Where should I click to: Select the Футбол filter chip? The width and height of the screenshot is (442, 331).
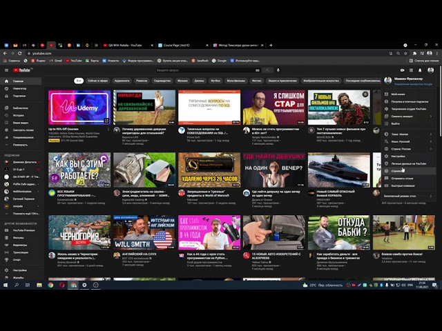tap(215, 81)
